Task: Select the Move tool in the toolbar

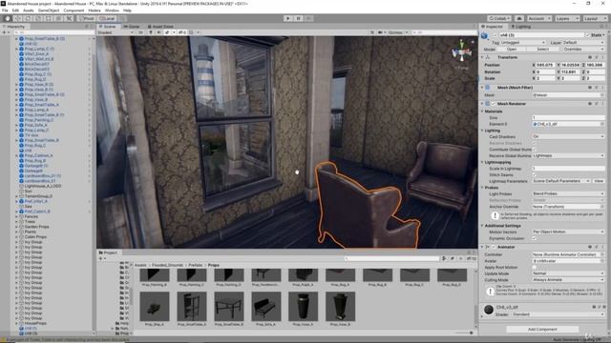Action: [17, 18]
